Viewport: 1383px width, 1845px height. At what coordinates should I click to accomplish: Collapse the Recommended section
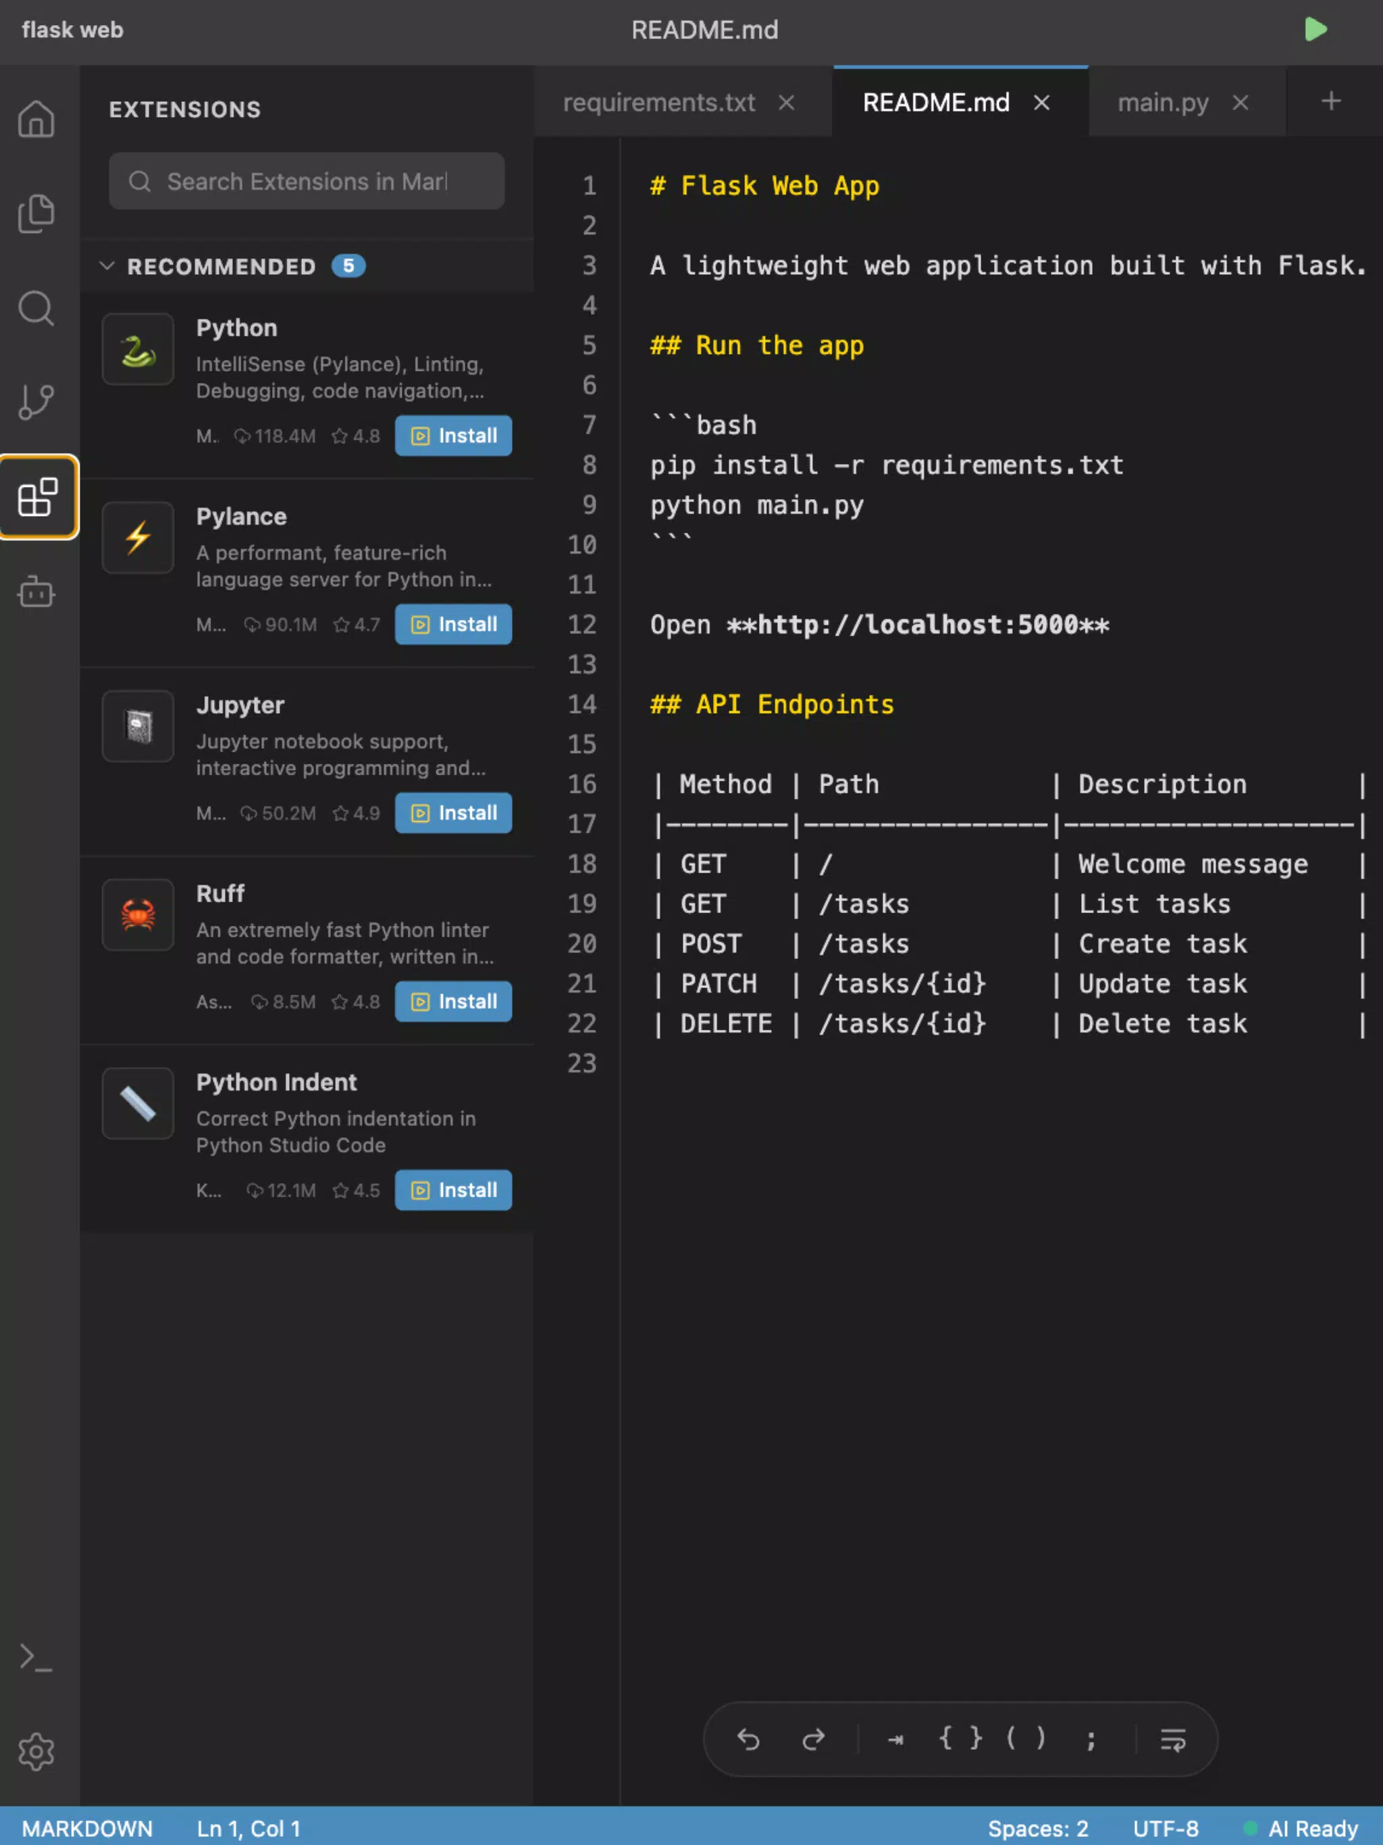tap(107, 266)
